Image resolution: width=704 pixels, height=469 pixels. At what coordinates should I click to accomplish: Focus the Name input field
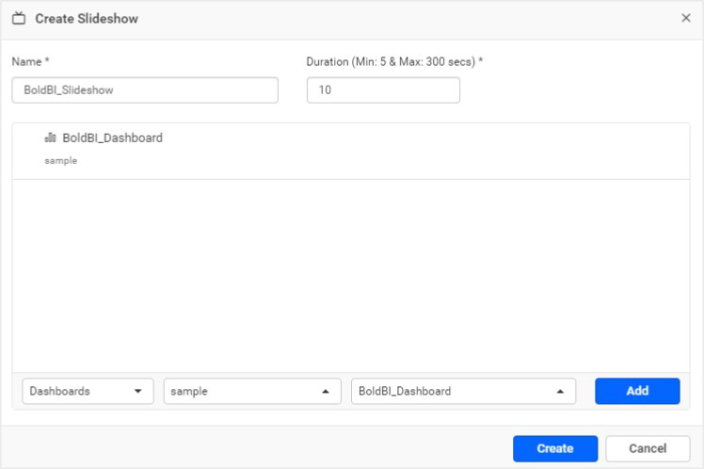point(145,90)
